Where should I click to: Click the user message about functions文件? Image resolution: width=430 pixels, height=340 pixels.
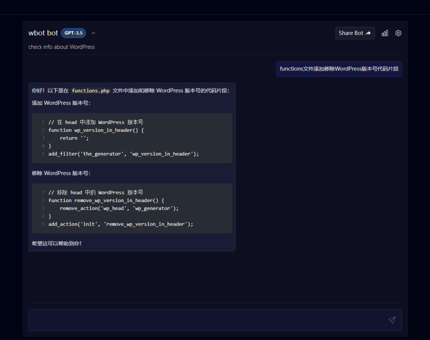[339, 69]
